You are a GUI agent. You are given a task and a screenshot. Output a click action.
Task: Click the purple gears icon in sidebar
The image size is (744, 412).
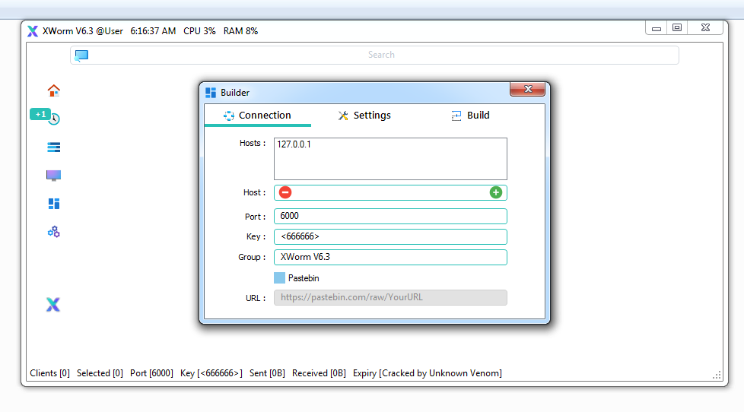53,232
